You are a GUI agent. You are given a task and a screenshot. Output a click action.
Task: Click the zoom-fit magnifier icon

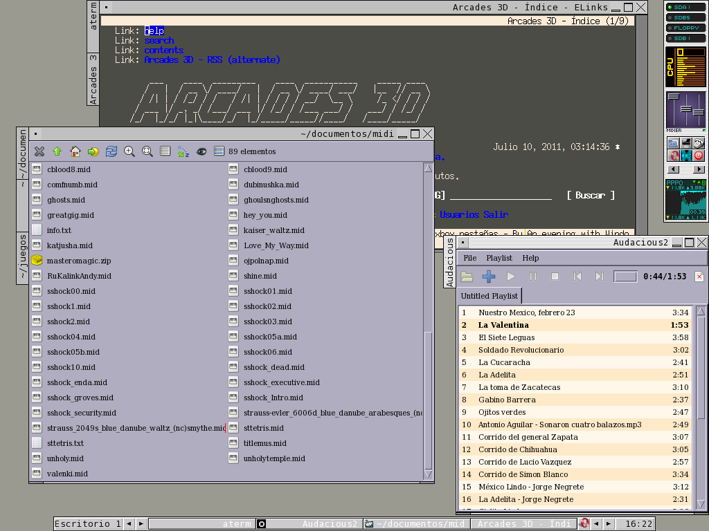[x=147, y=151]
